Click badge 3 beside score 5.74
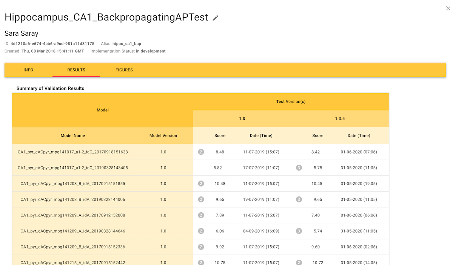This screenshot has height=265, width=453. pyautogui.click(x=299, y=231)
